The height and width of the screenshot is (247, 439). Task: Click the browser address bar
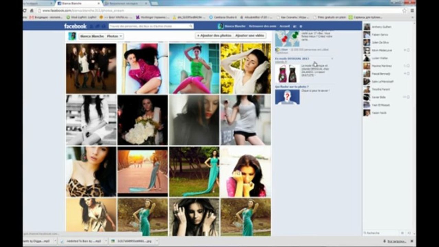[x=220, y=11]
